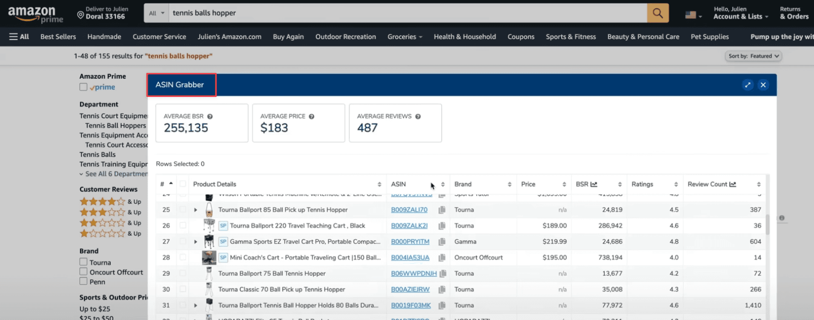Click the Average Price help icon
The image size is (814, 320).
(312, 116)
